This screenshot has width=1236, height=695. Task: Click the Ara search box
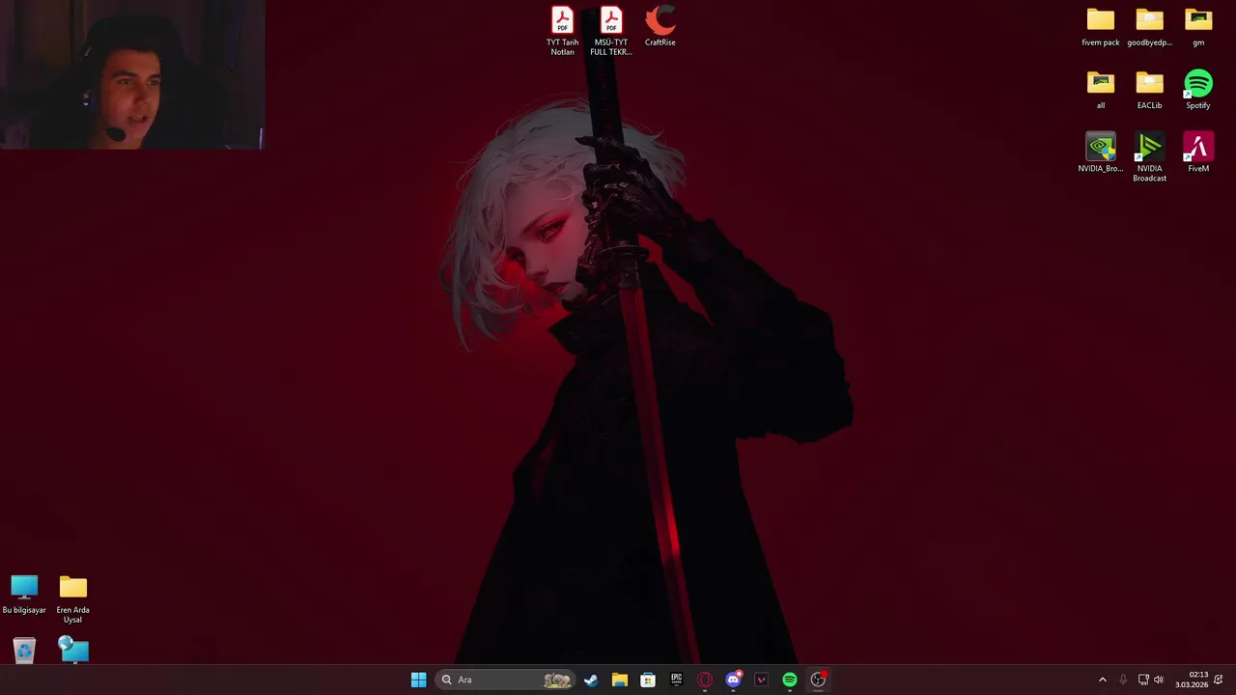(x=505, y=680)
